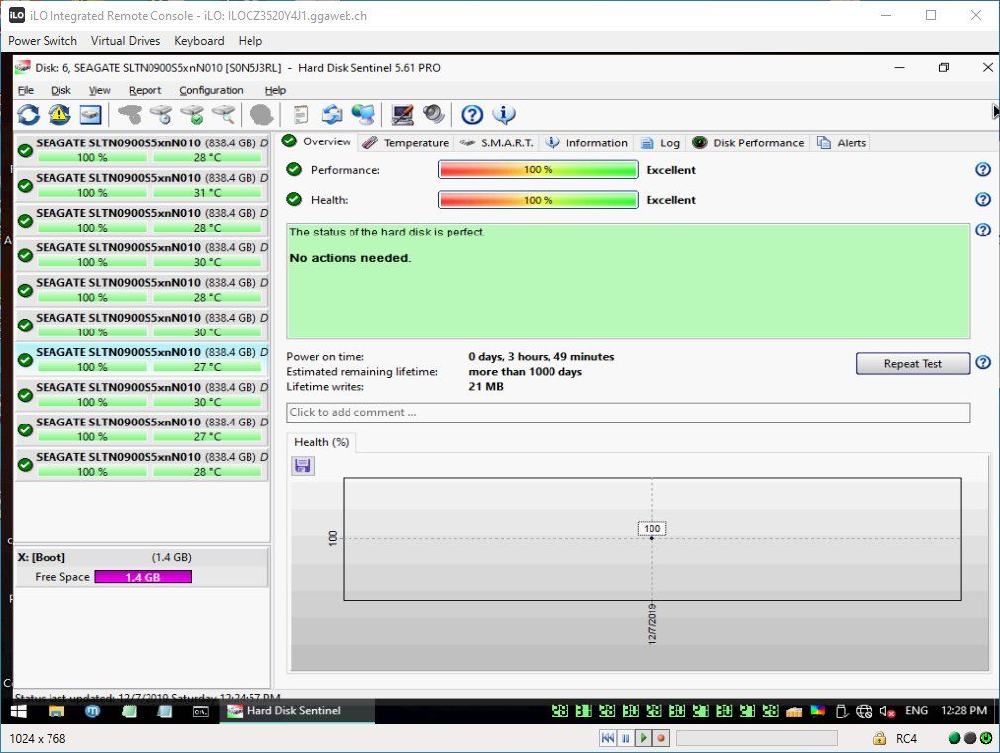1000x753 pixels.
Task: Select the first SEAGATE disk in list
Action: click(x=143, y=149)
